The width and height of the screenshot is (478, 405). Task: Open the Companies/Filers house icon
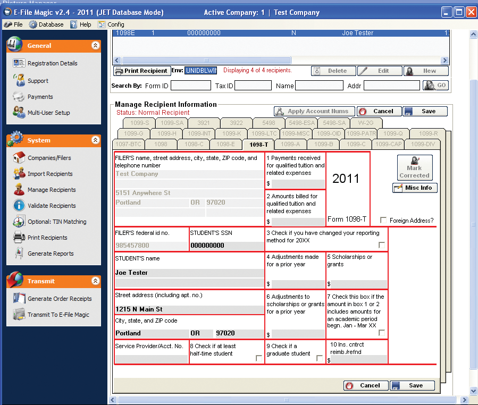tap(19, 158)
